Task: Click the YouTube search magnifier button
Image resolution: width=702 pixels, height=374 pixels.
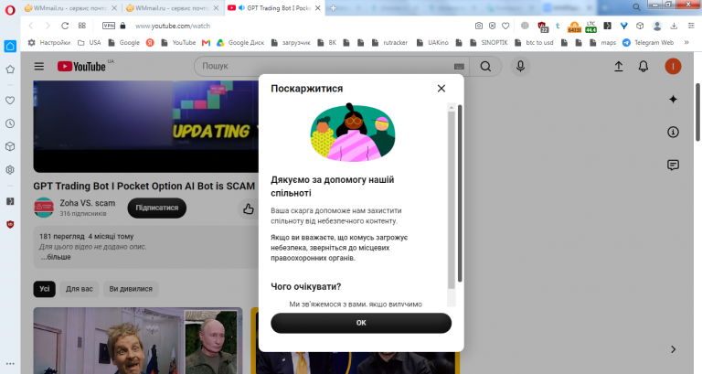Action: click(x=485, y=66)
